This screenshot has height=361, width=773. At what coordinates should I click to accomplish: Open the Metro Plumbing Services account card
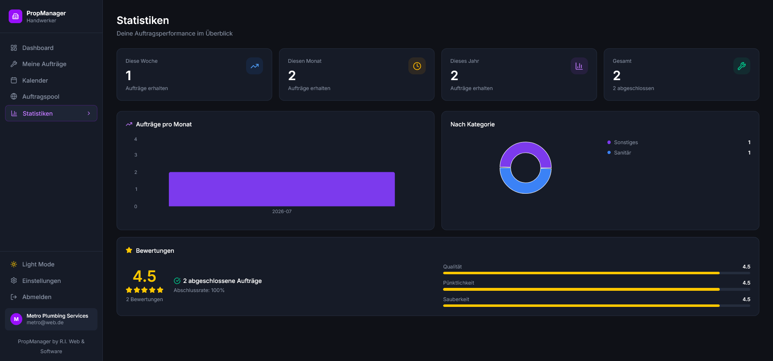51,319
